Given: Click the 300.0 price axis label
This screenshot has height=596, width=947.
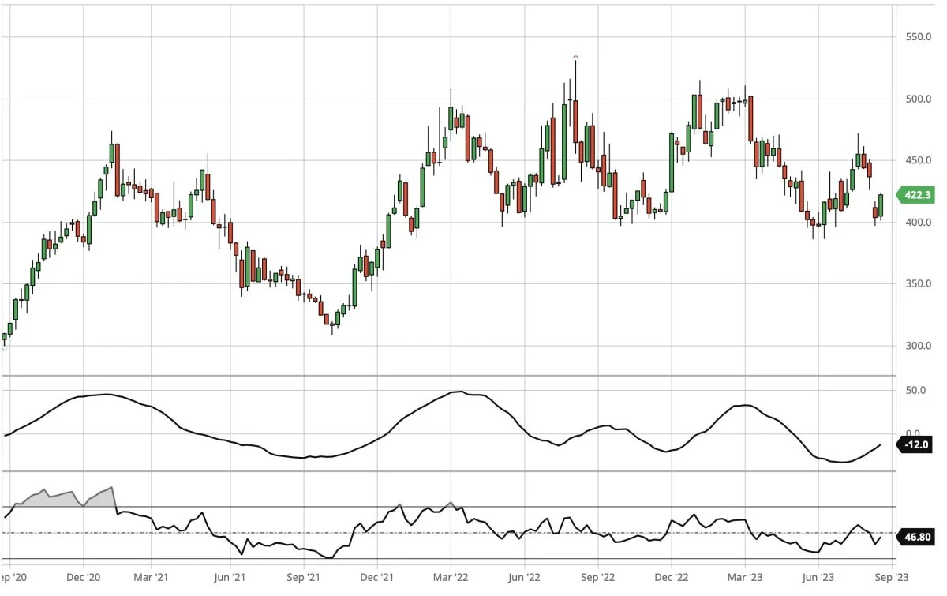Looking at the screenshot, I should [918, 346].
